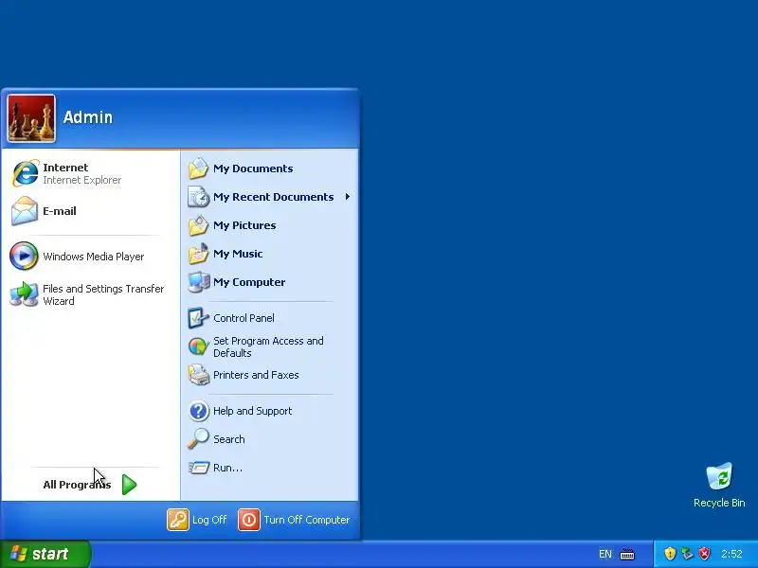
Task: Select the My Pictures menu entry
Action: tap(271, 225)
